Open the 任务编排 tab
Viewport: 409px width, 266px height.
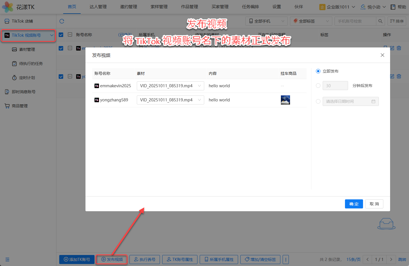coord(250,7)
